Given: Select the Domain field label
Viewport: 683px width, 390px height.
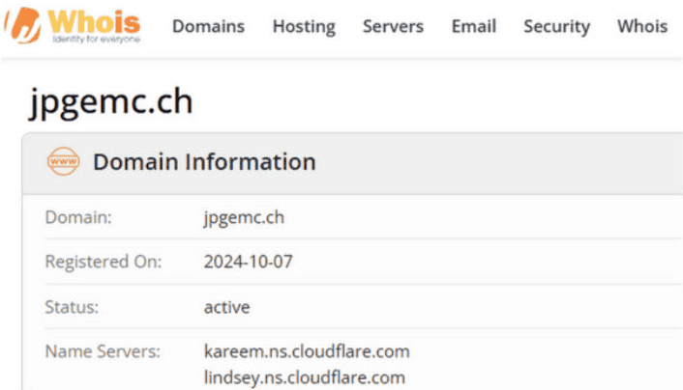Looking at the screenshot, I should (78, 218).
